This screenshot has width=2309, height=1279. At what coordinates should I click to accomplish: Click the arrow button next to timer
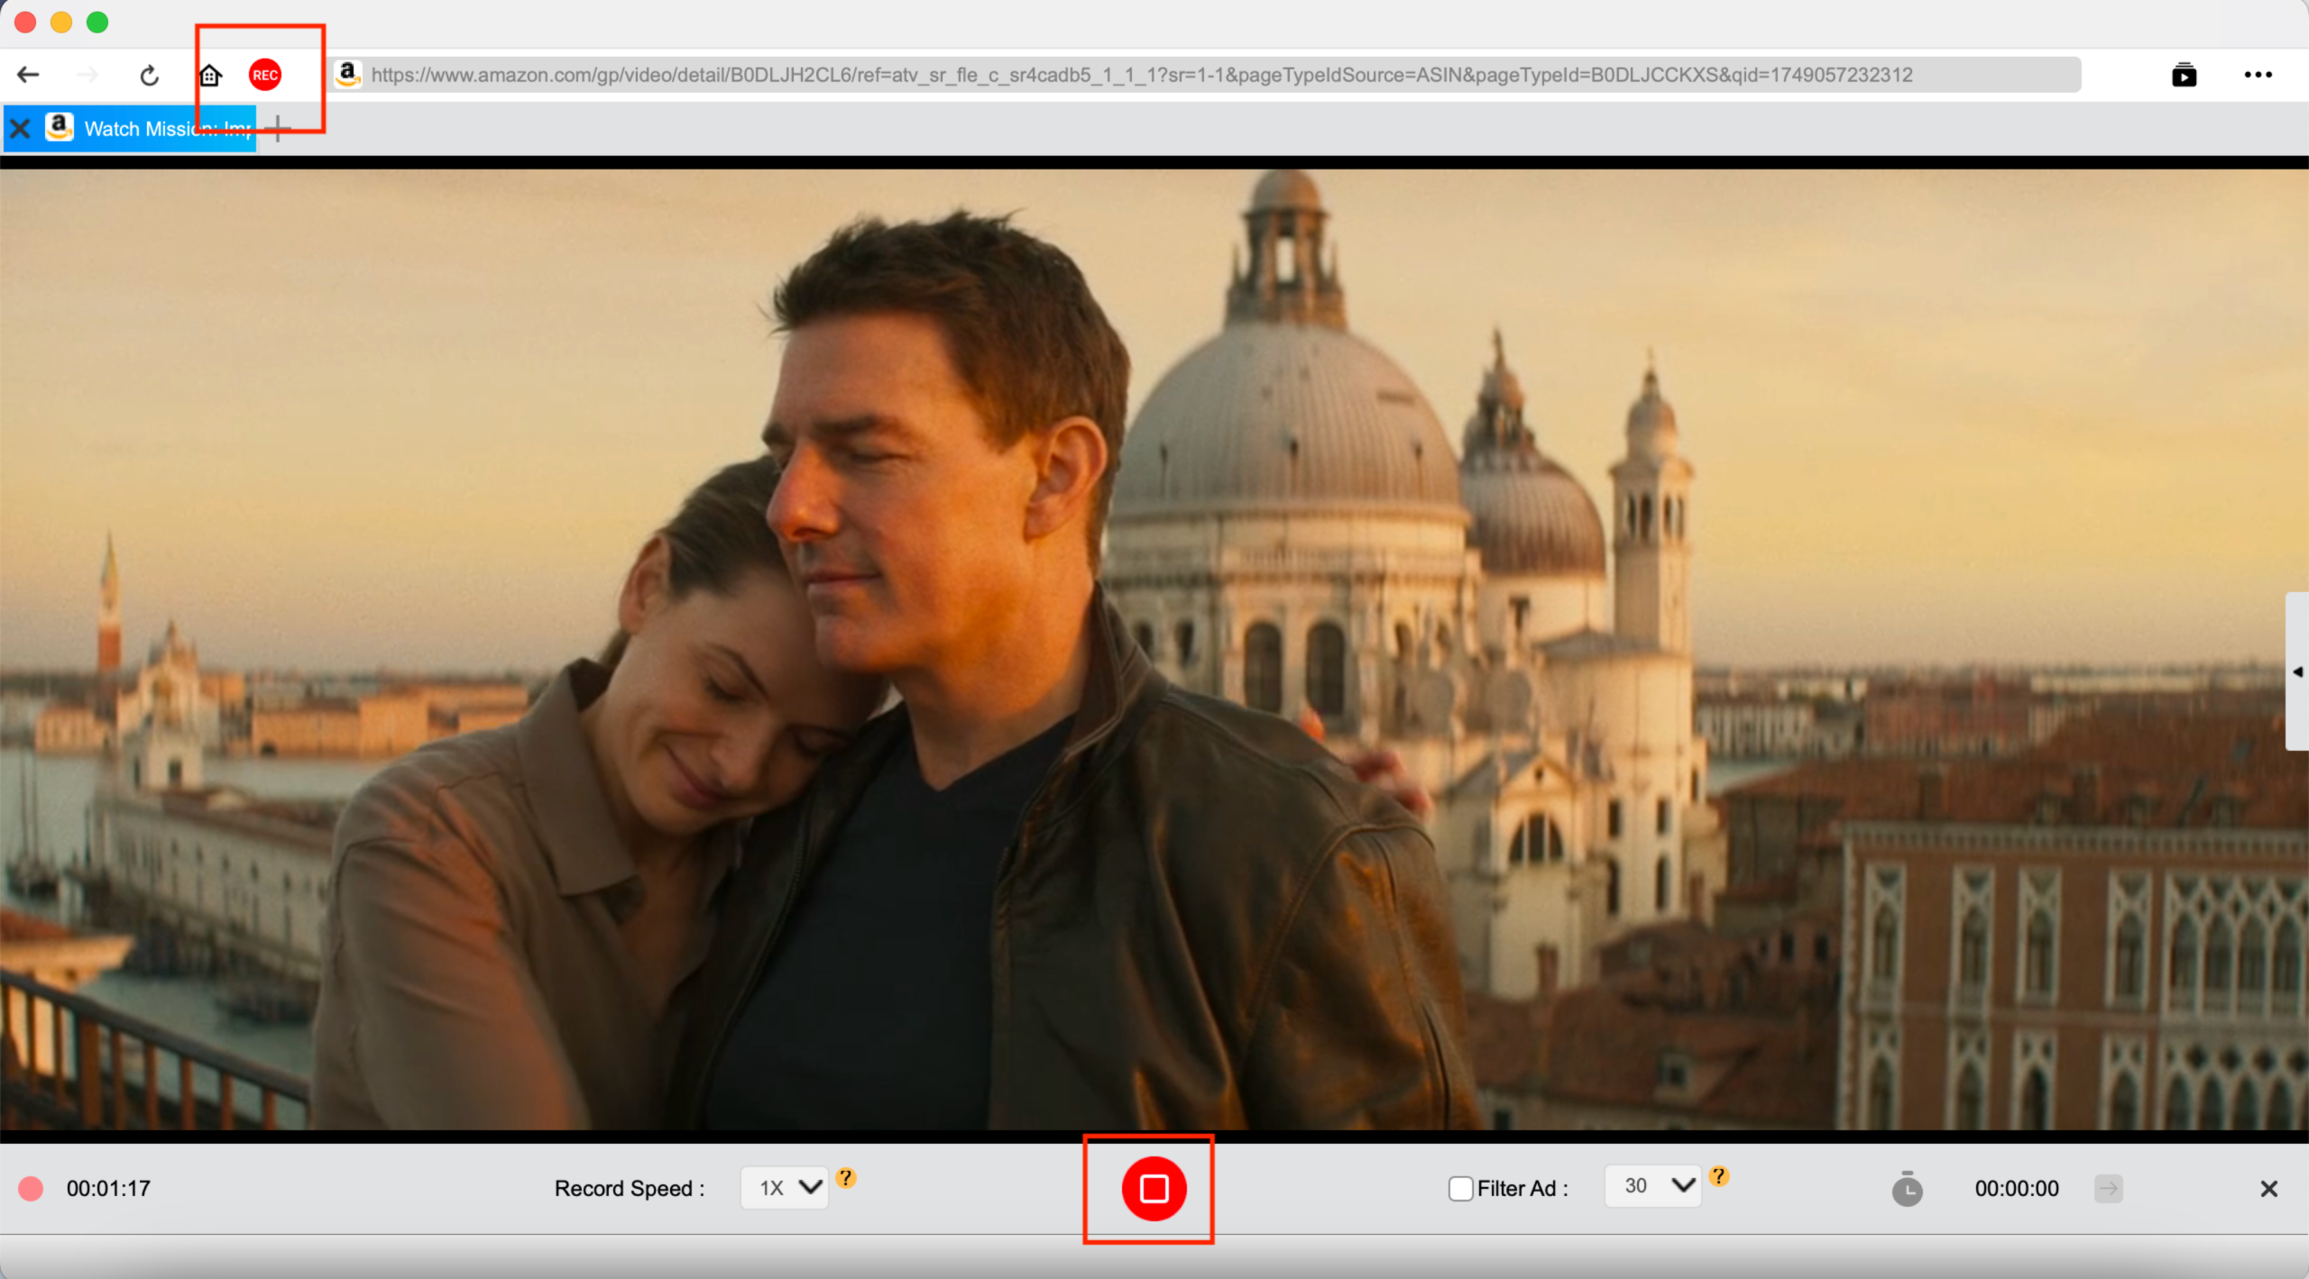click(2108, 1188)
